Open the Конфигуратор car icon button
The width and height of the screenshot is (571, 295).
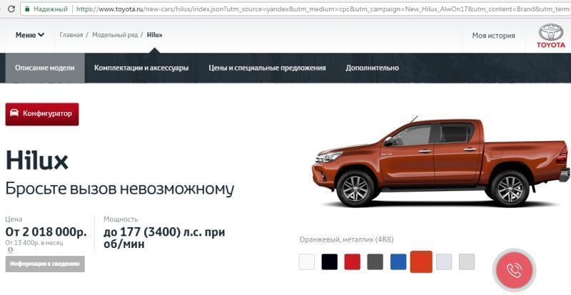tap(42, 114)
